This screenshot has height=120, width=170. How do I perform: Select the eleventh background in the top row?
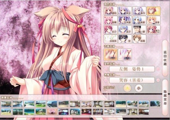pos(121,104)
